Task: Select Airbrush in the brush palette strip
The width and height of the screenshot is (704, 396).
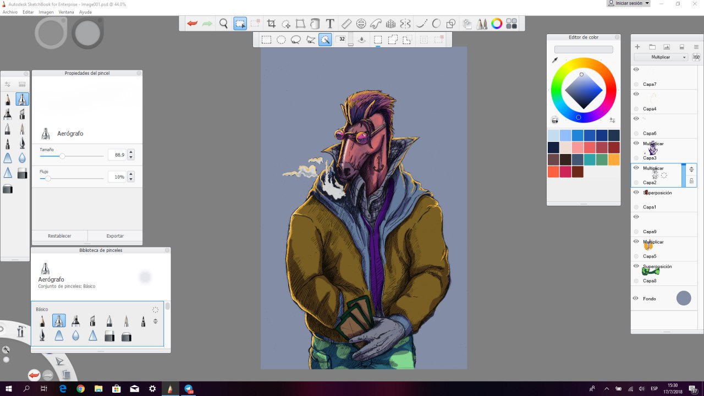Action: coord(22,99)
